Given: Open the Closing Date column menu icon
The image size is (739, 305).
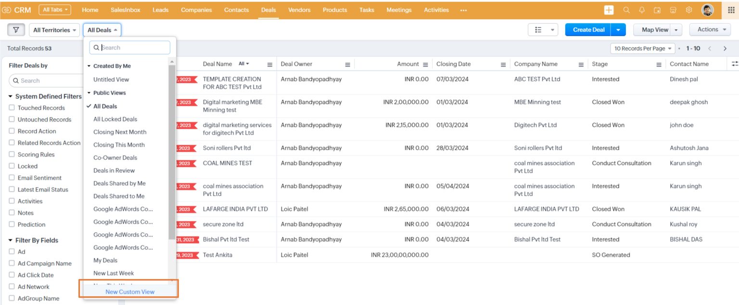Looking at the screenshot, I should (x=503, y=64).
